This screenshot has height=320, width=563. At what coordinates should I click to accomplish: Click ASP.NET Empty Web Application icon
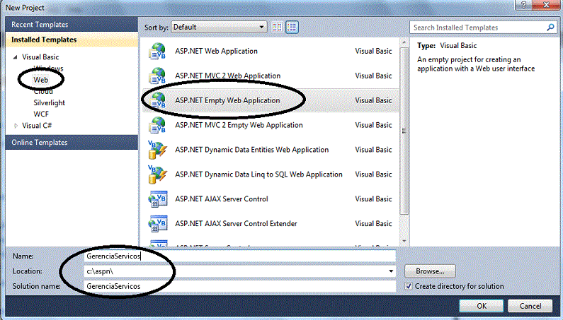pos(157,100)
